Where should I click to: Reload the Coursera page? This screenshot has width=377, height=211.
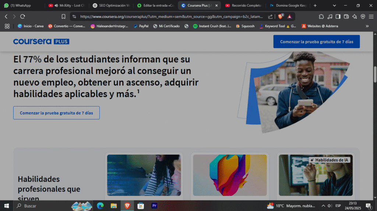click(x=22, y=17)
